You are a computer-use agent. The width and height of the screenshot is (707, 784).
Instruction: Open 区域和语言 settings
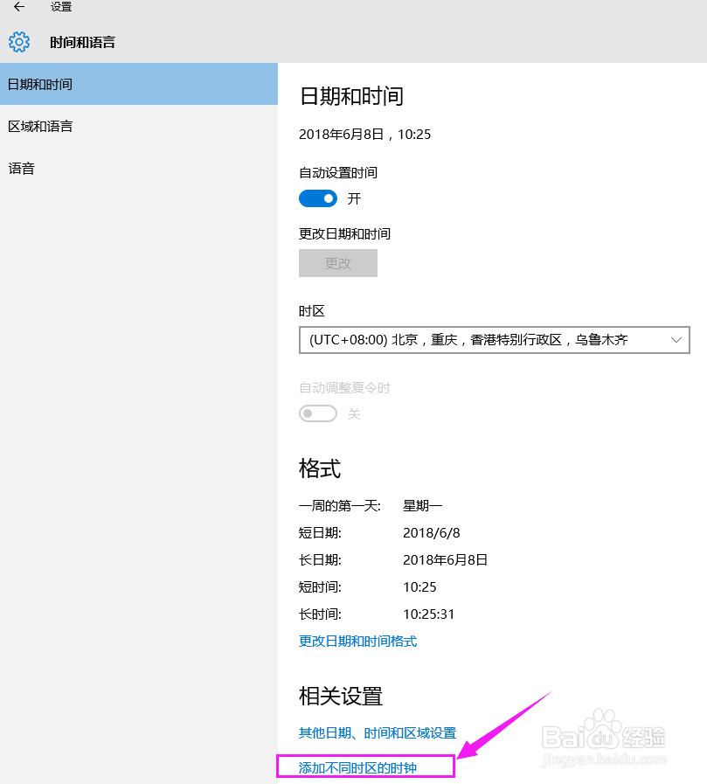(39, 126)
